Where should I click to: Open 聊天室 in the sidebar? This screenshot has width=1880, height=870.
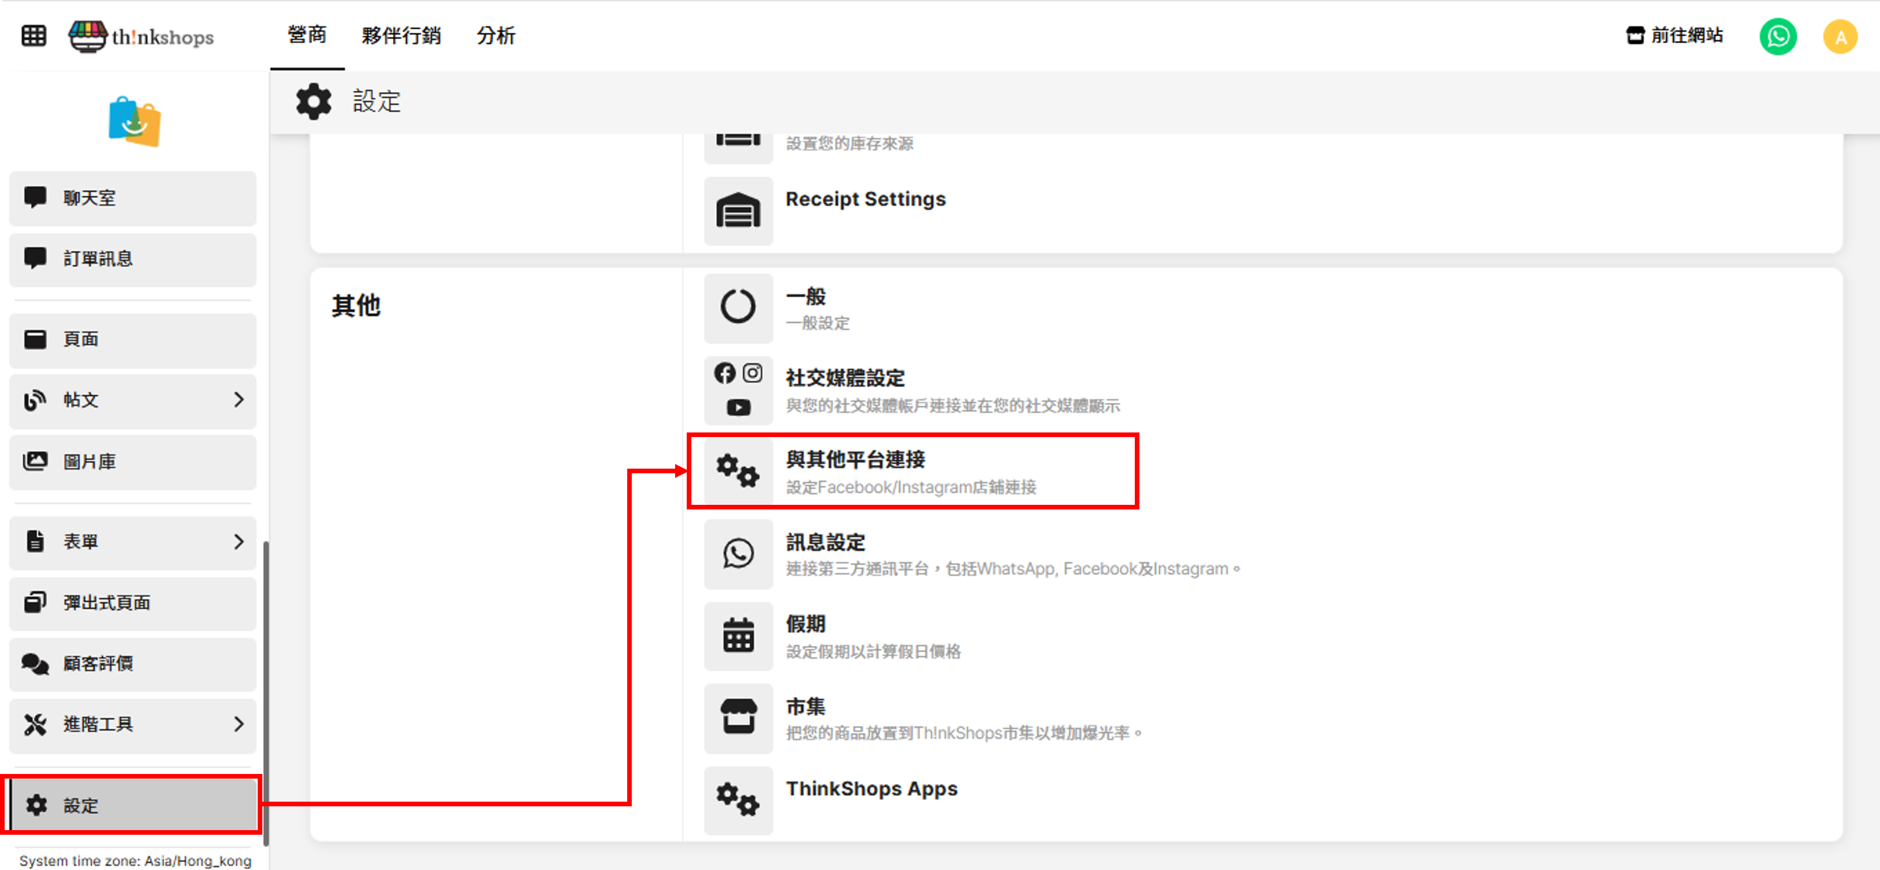tap(133, 198)
